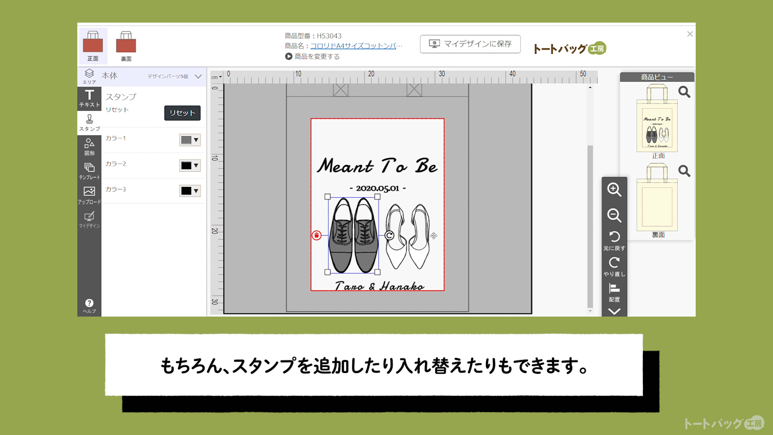This screenshot has width=773, height=435.
Task: Open the カラー3 black color dropdown
Action: tap(190, 191)
